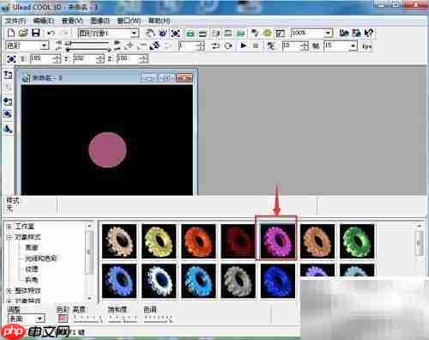Open the 文件(F) menu
Screen dimensions: 429x340
16,21
